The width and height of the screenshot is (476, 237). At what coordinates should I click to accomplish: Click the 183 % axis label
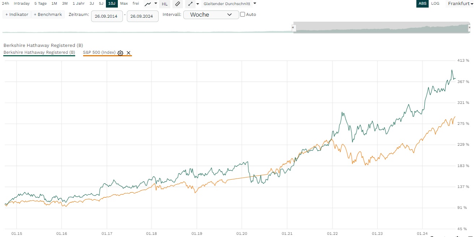point(463,166)
